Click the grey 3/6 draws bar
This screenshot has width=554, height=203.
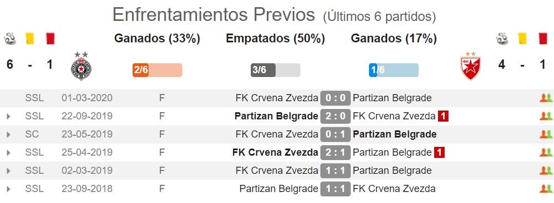[x=276, y=70]
